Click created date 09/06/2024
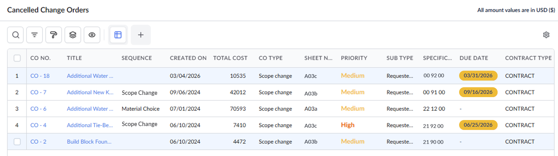Image resolution: width=558 pixels, height=156 pixels. tap(185, 92)
